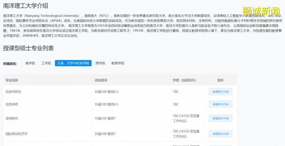The image size is (285, 146).
Task: Switch to the 工学院 tab
Action: pyautogui.click(x=46, y=63)
